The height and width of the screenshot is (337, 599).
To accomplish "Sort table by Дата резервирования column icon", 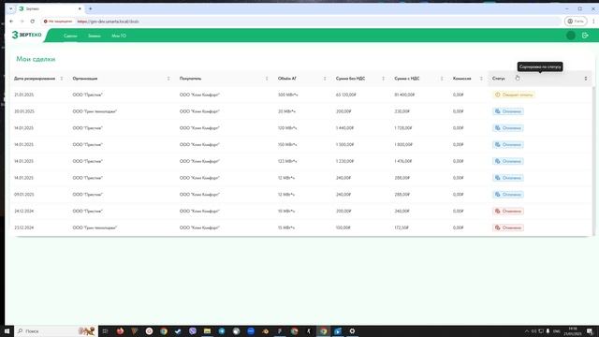I will pos(62,79).
